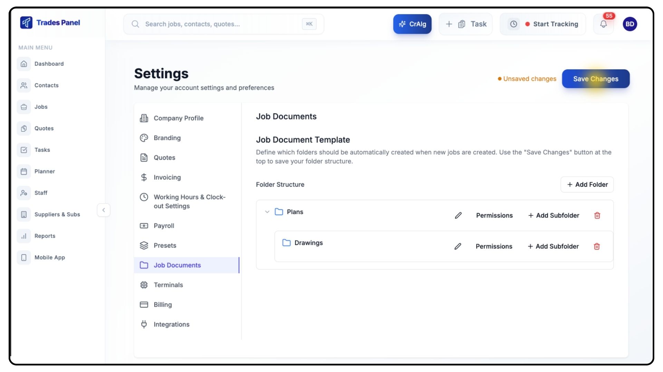Open Permissions for the Drawings folder

[x=494, y=247]
